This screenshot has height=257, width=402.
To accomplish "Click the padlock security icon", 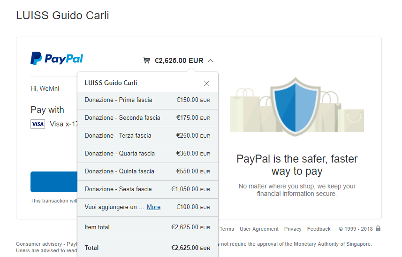I will point(378,229).
